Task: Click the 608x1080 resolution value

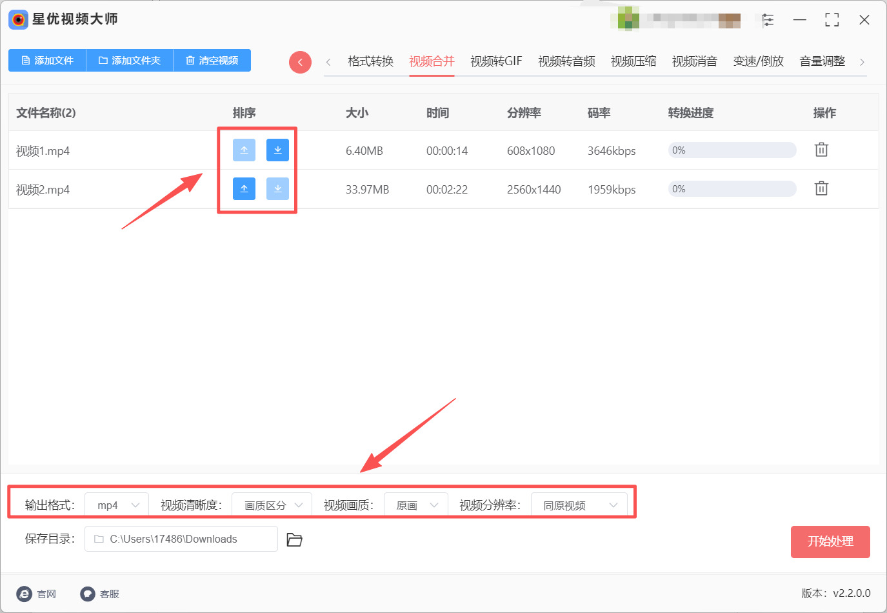Action: [531, 151]
